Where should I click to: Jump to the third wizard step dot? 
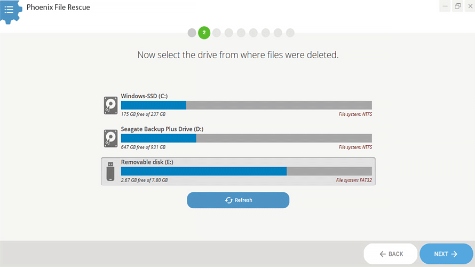[x=216, y=33]
